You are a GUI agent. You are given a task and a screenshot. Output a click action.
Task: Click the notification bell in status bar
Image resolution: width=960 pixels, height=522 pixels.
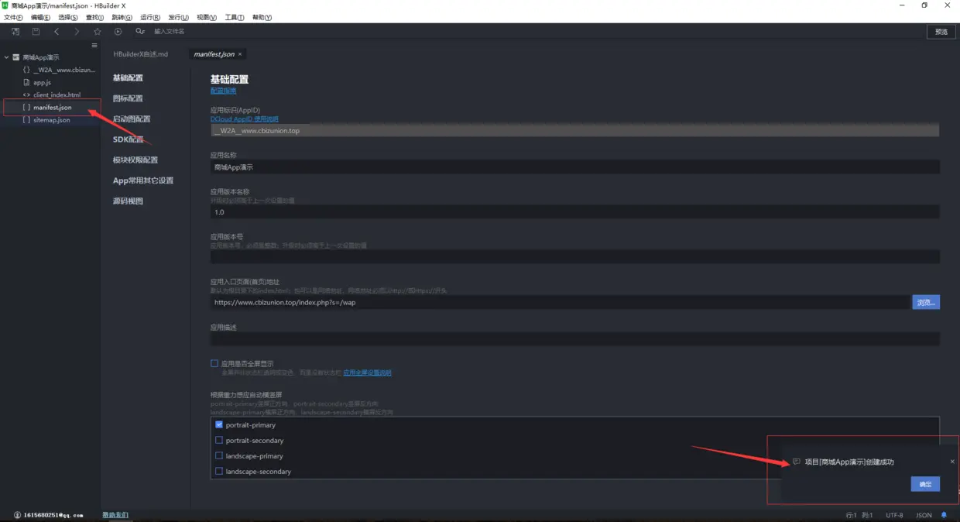(944, 515)
